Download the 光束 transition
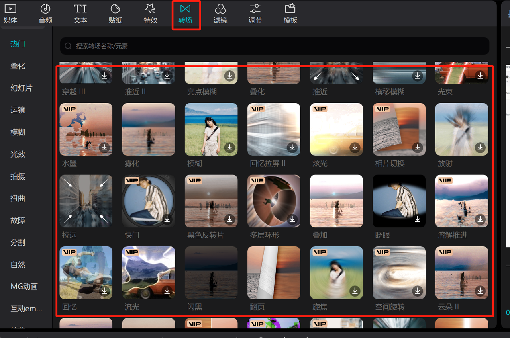The width and height of the screenshot is (510, 338). pos(480,76)
